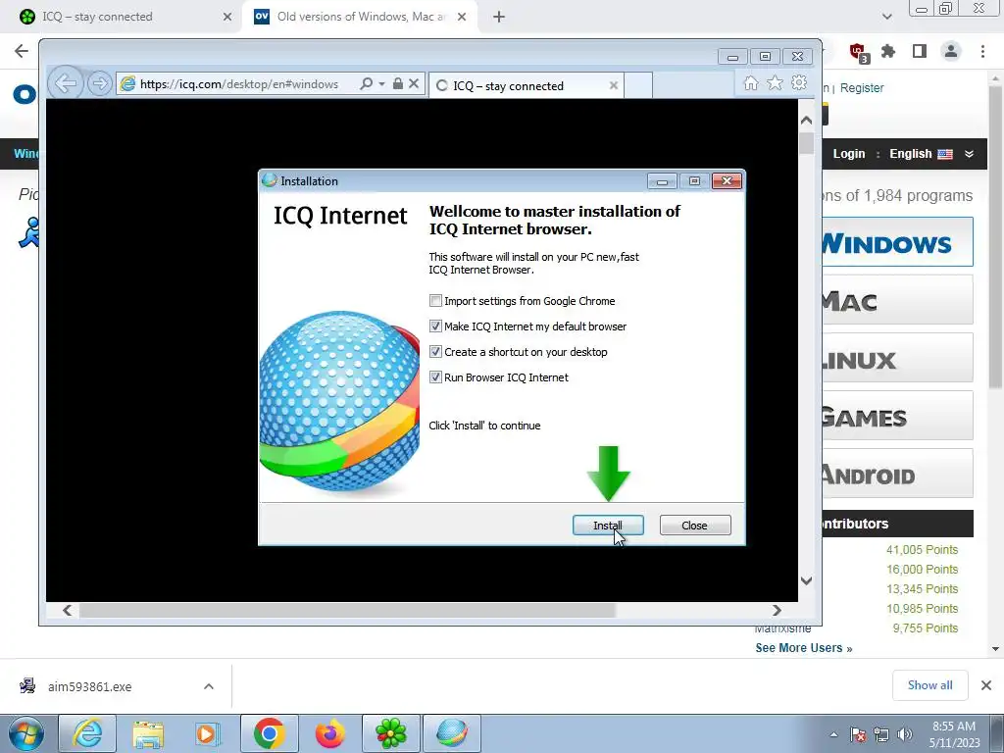Open the IE Home icon
This screenshot has width=1004, height=753.
tap(751, 83)
